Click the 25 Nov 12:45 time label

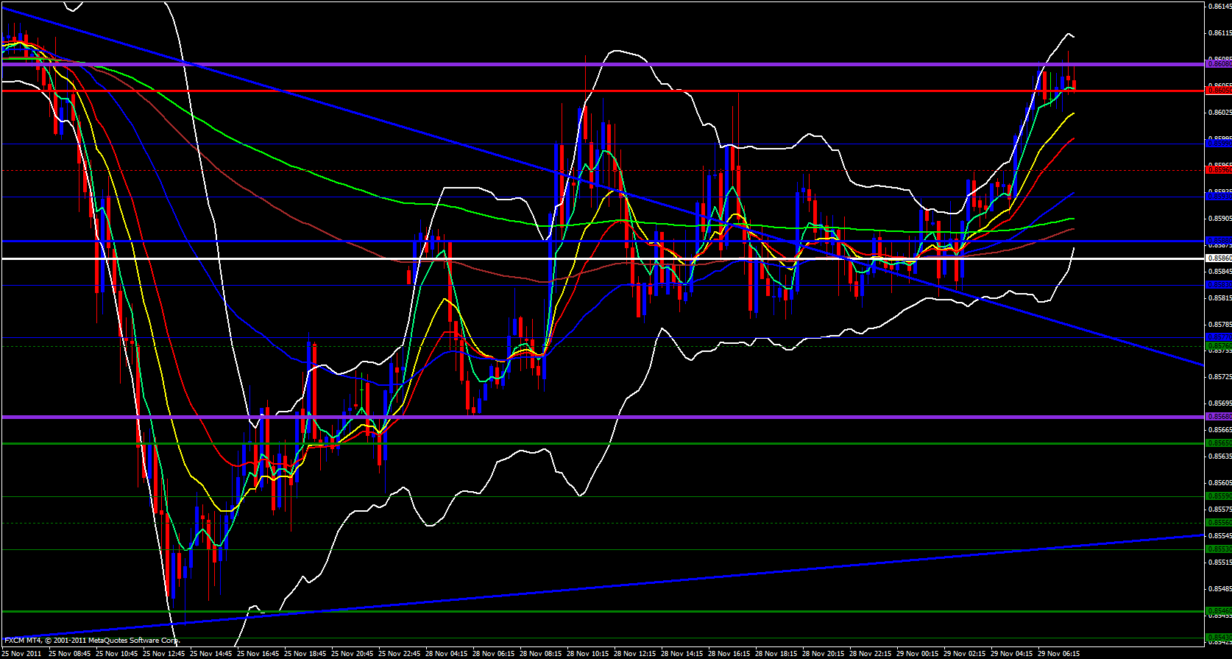[x=163, y=653]
